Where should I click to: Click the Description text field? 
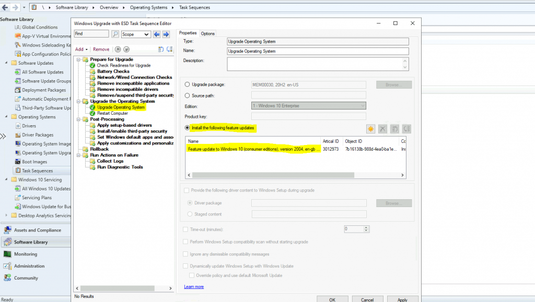click(318, 64)
